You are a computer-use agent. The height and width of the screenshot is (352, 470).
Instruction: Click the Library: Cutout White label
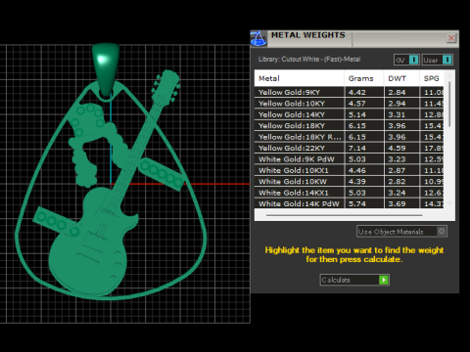pos(309,60)
